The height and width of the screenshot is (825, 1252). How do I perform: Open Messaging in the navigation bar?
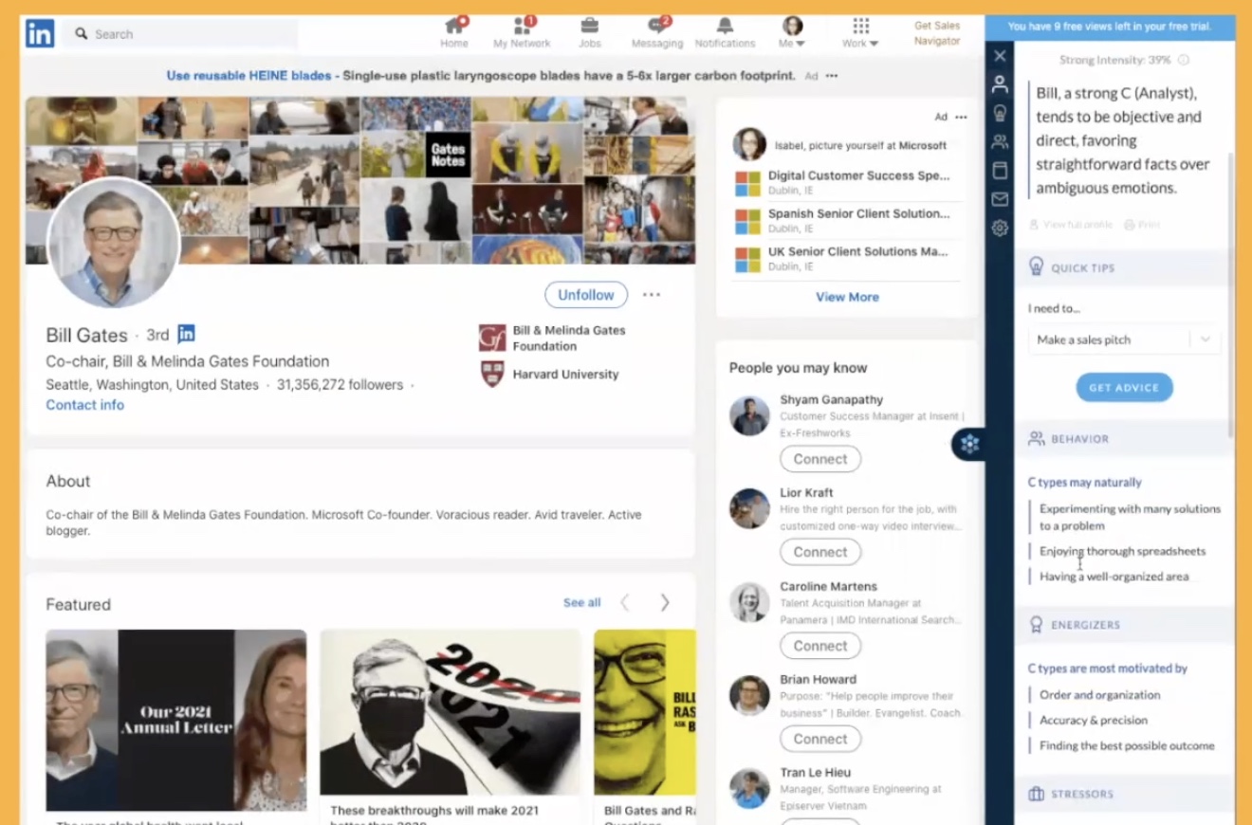[x=657, y=32]
